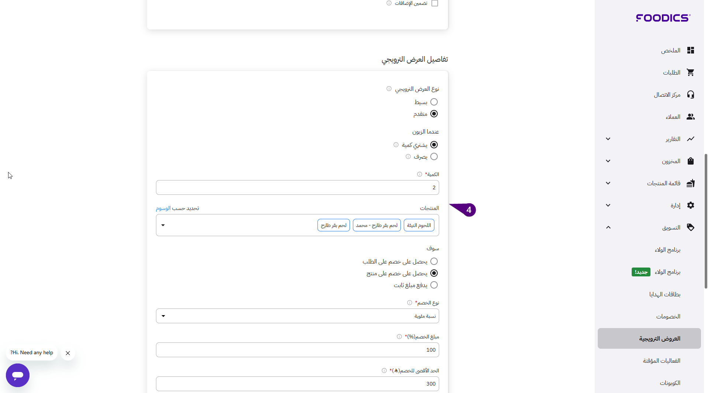
Task: Expand the التقارير sidebar section
Action: [x=608, y=139]
